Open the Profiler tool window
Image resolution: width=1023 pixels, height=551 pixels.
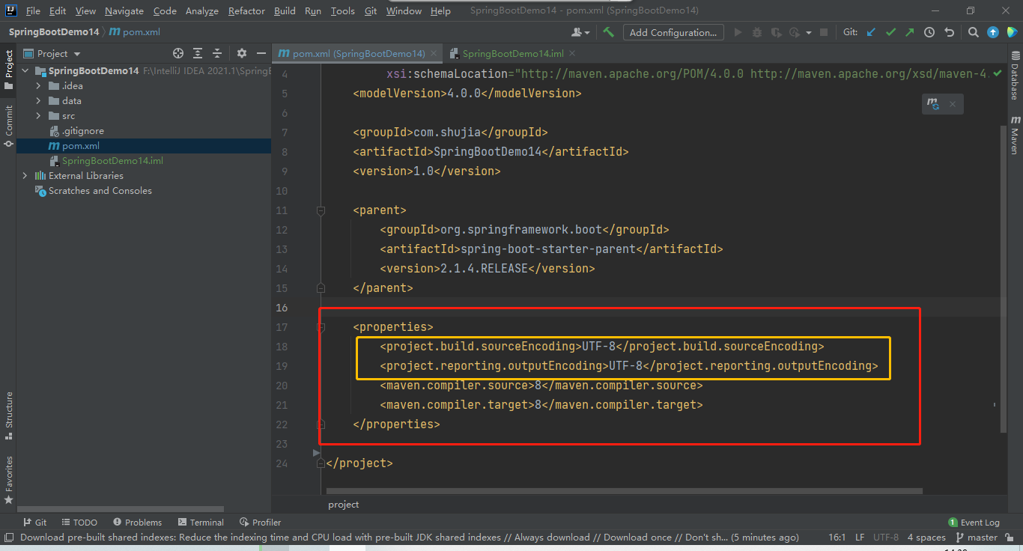[x=260, y=523]
